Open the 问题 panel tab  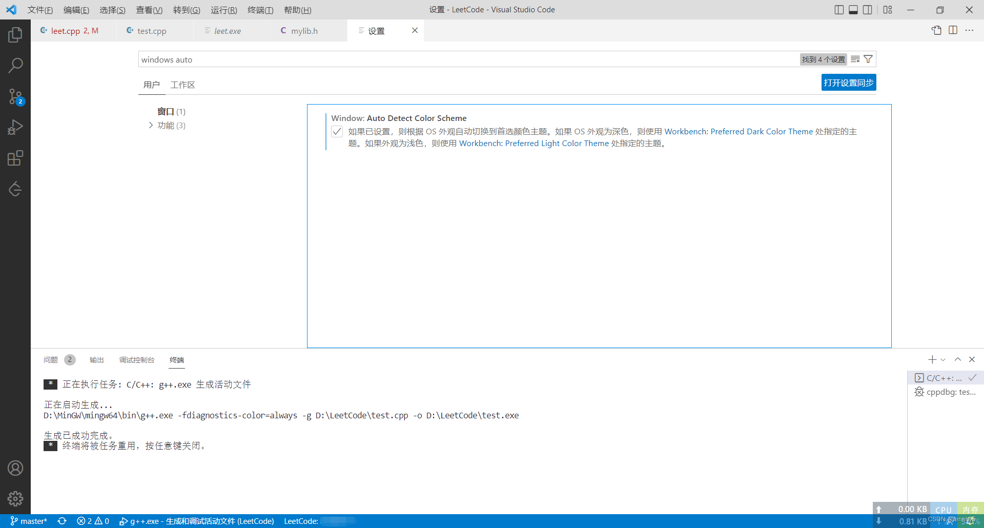click(x=59, y=360)
